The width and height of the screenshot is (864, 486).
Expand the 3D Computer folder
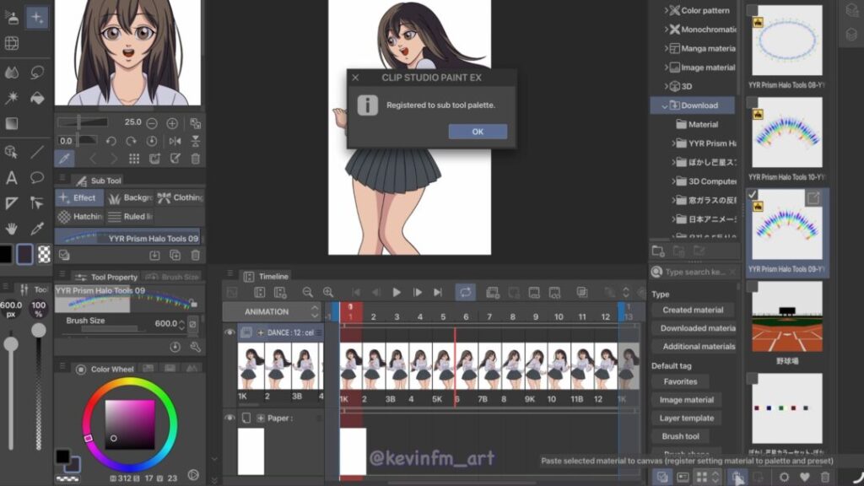click(673, 181)
